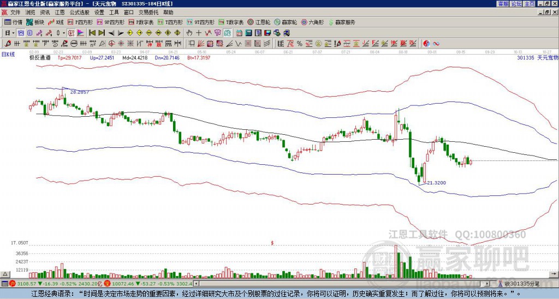Click the red-blue yin-yang icon
This screenshot has height=299, width=559.
pyautogui.click(x=426, y=44)
